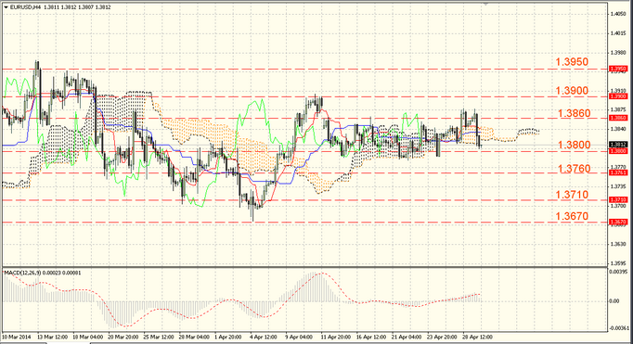
Task: Click the red 1.3950 price tag on axis
Action: [618, 69]
